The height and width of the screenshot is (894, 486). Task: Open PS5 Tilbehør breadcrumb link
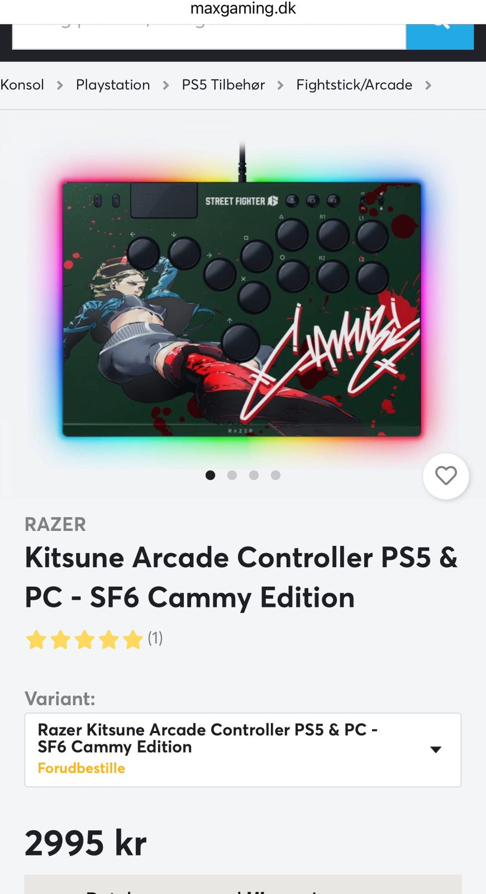(223, 85)
